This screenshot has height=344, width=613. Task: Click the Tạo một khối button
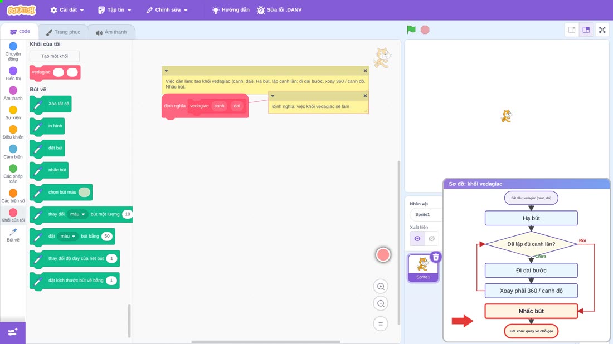coord(55,56)
